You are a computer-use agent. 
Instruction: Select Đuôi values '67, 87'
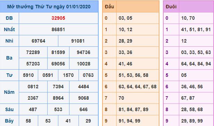click(x=188, y=98)
